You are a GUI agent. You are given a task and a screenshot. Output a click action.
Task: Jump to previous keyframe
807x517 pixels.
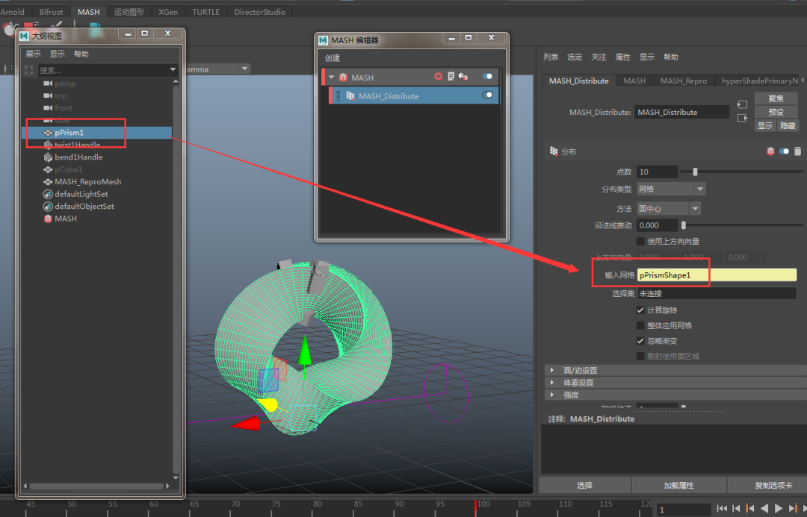coord(750,508)
